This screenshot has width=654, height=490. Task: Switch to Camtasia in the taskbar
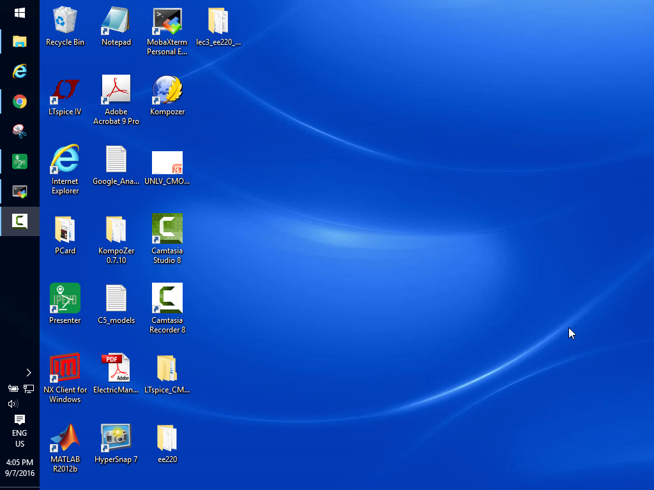pos(20,221)
